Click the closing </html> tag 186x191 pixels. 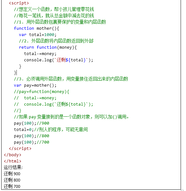(x=13, y=161)
